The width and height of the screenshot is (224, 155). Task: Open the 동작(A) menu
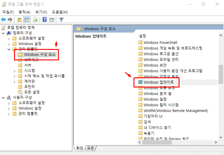(24, 12)
